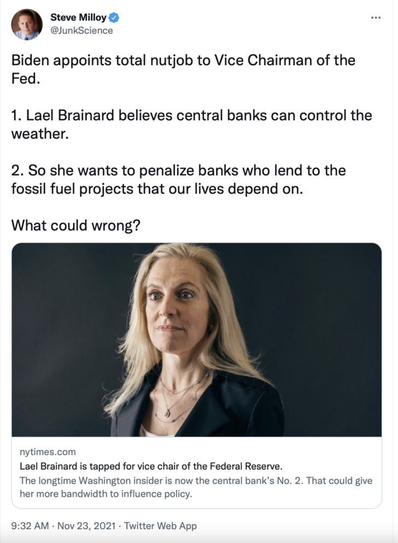
Task: Click Steve Milloy's profile avatar photo
Action: tap(27, 25)
